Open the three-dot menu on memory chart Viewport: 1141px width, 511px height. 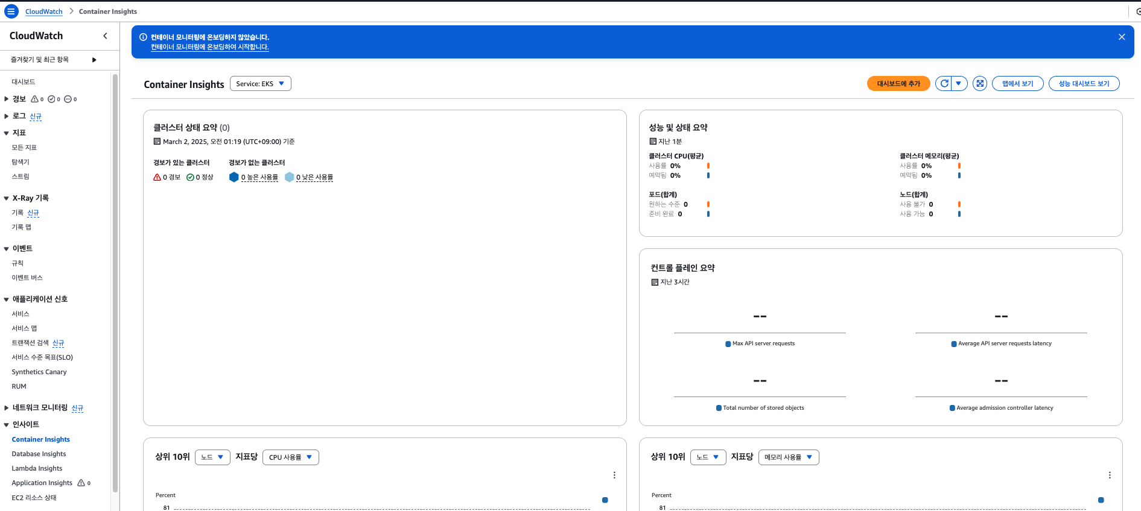tap(1109, 475)
